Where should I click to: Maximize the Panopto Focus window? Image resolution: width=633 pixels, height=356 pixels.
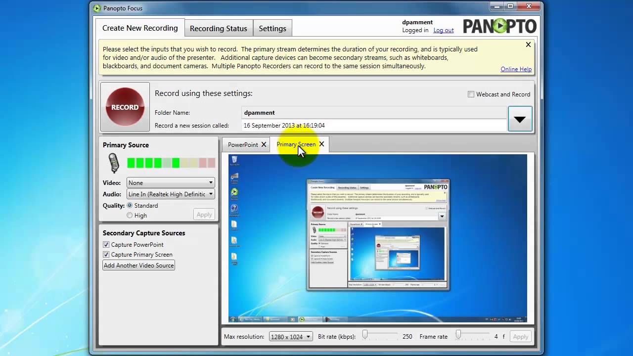pyautogui.click(x=510, y=6)
